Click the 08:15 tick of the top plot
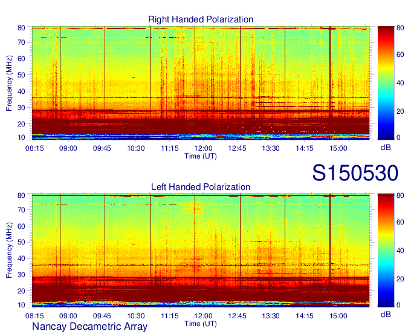The image size is (411, 334). (x=34, y=148)
